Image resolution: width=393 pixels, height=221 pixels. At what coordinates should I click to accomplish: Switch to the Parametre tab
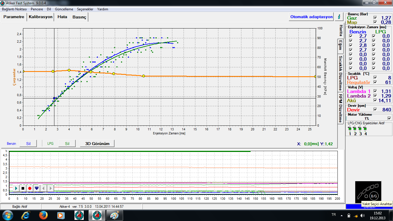(x=14, y=17)
